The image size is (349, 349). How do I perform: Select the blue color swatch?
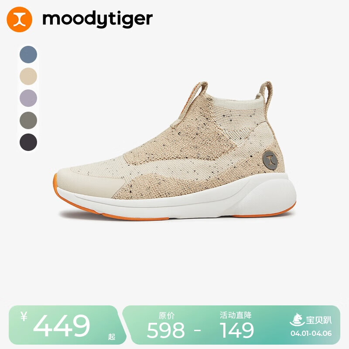tap(28, 54)
